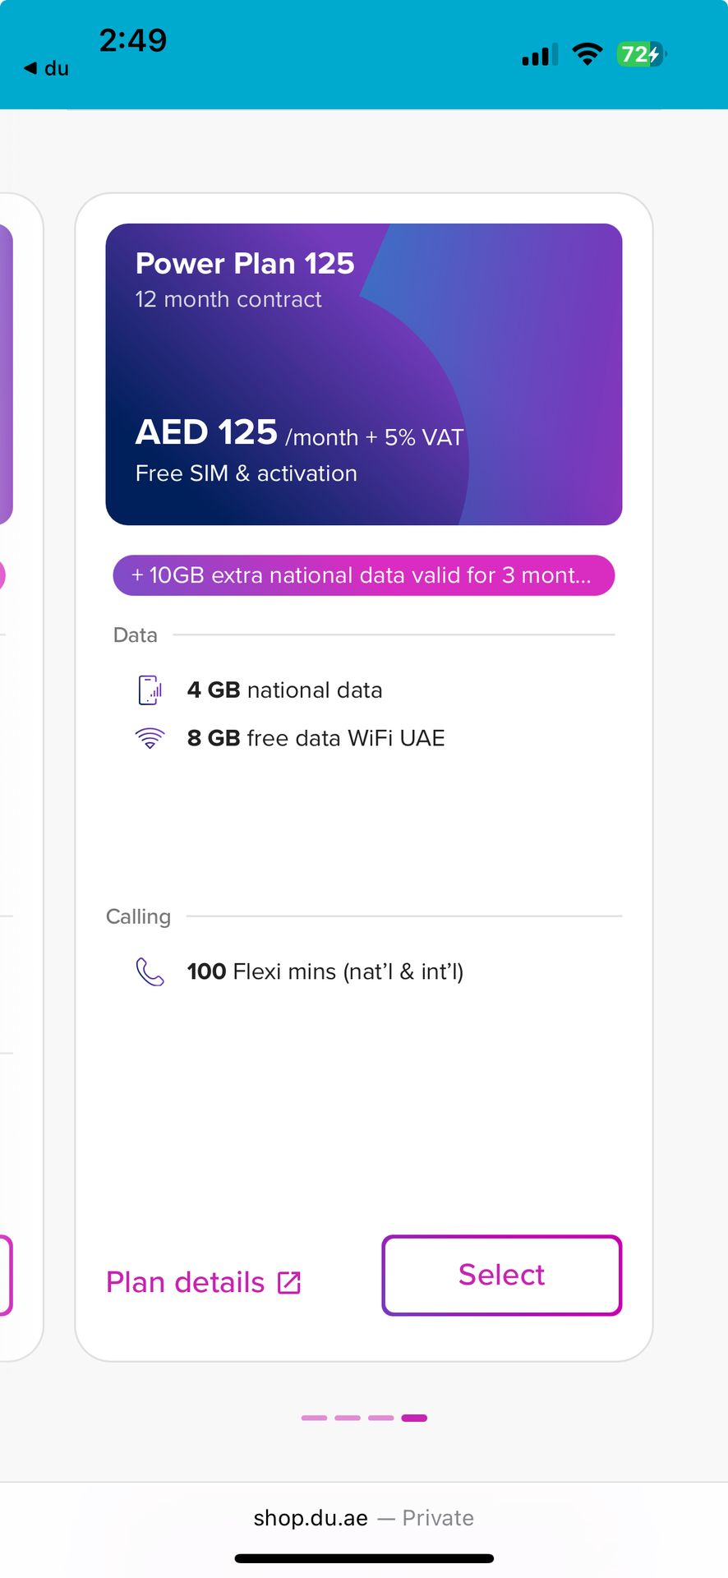This screenshot has width=728, height=1578.
Task: Tap the active fourth carousel dot
Action: [x=414, y=1418]
